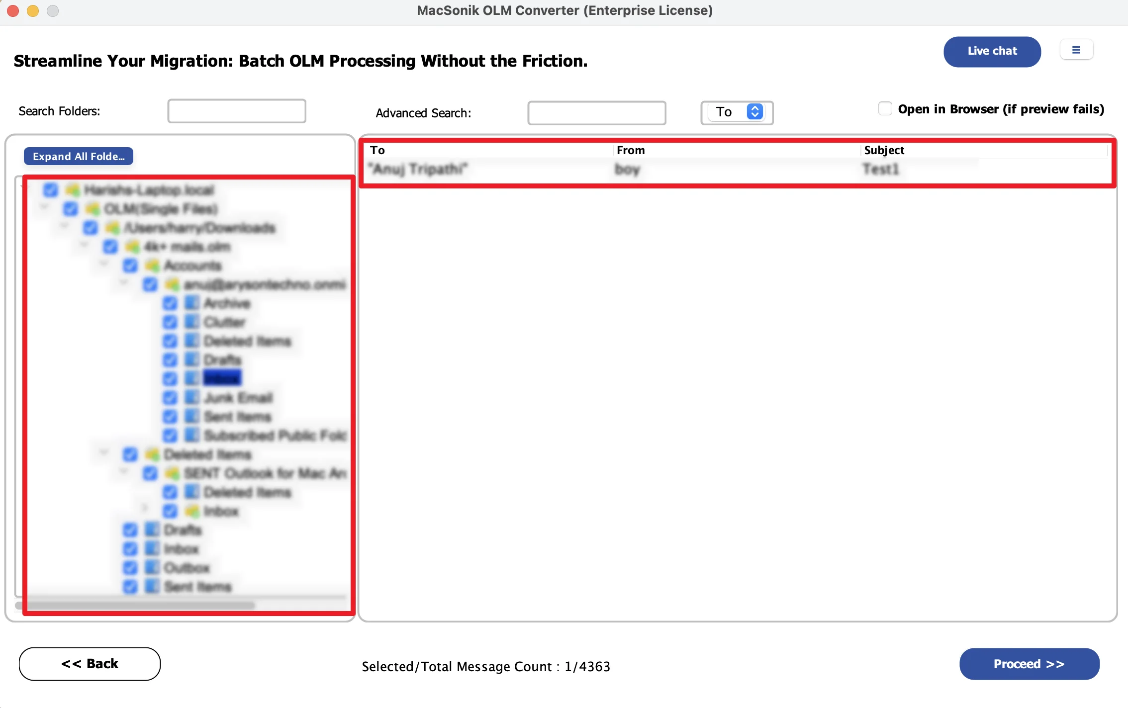Expand the Inbox node under SENT Outlook
1128x708 pixels.
[x=145, y=507]
